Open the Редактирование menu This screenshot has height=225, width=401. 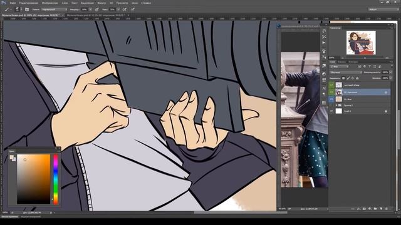click(29, 3)
